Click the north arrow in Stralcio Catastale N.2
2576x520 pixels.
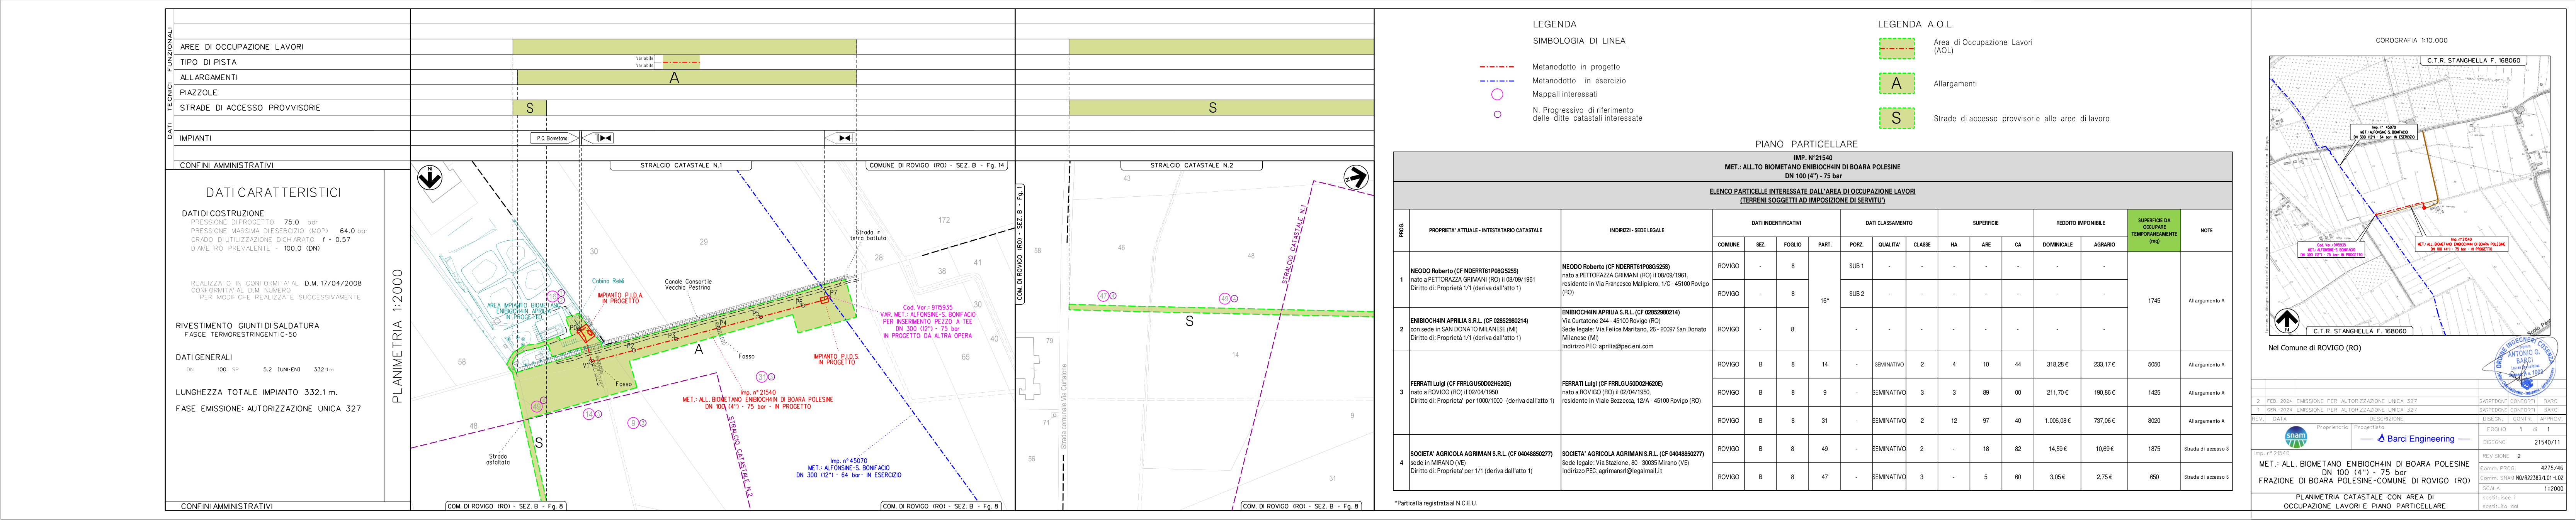pyautogui.click(x=1355, y=178)
